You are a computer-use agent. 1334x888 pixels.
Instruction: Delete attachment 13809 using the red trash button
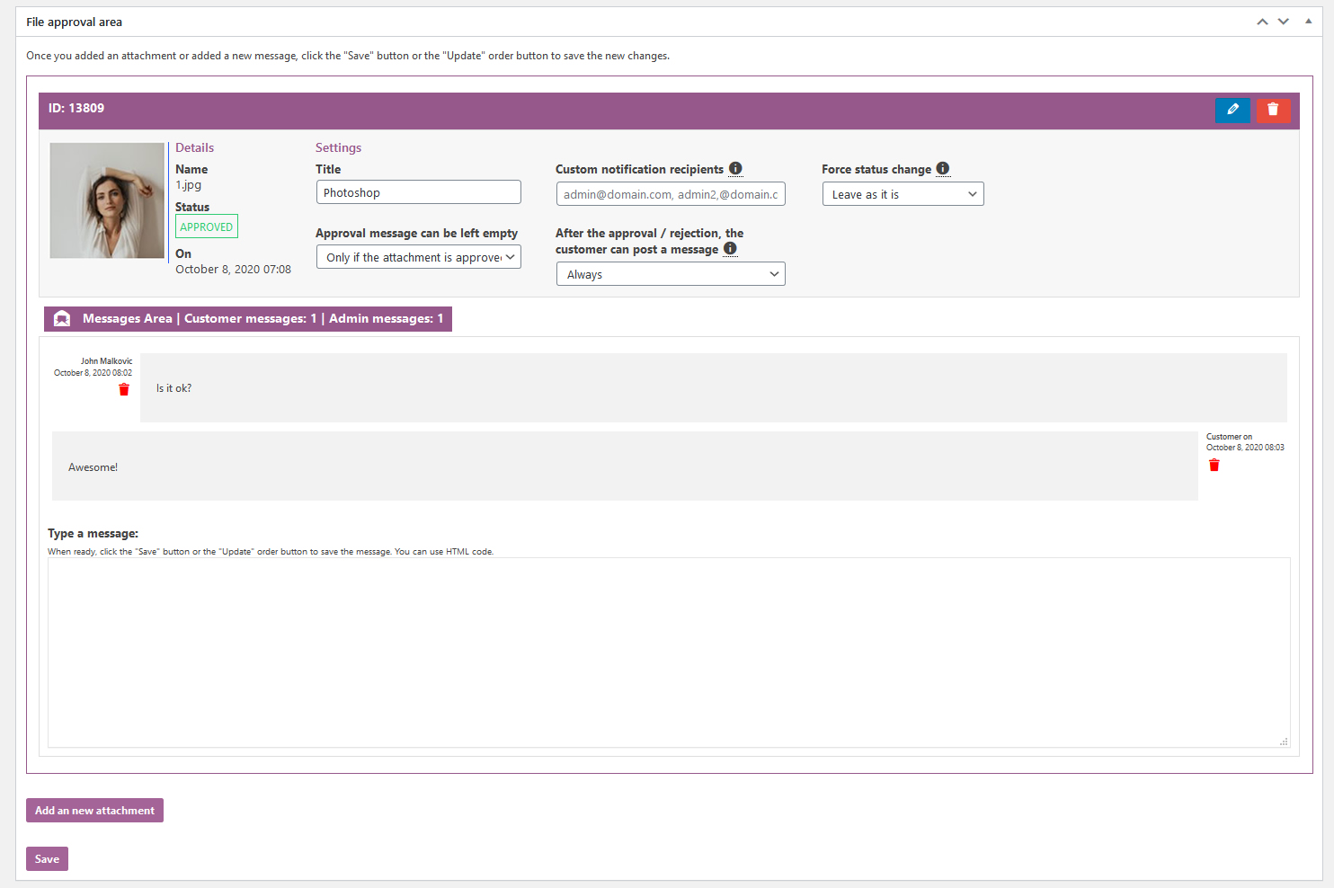(1273, 110)
